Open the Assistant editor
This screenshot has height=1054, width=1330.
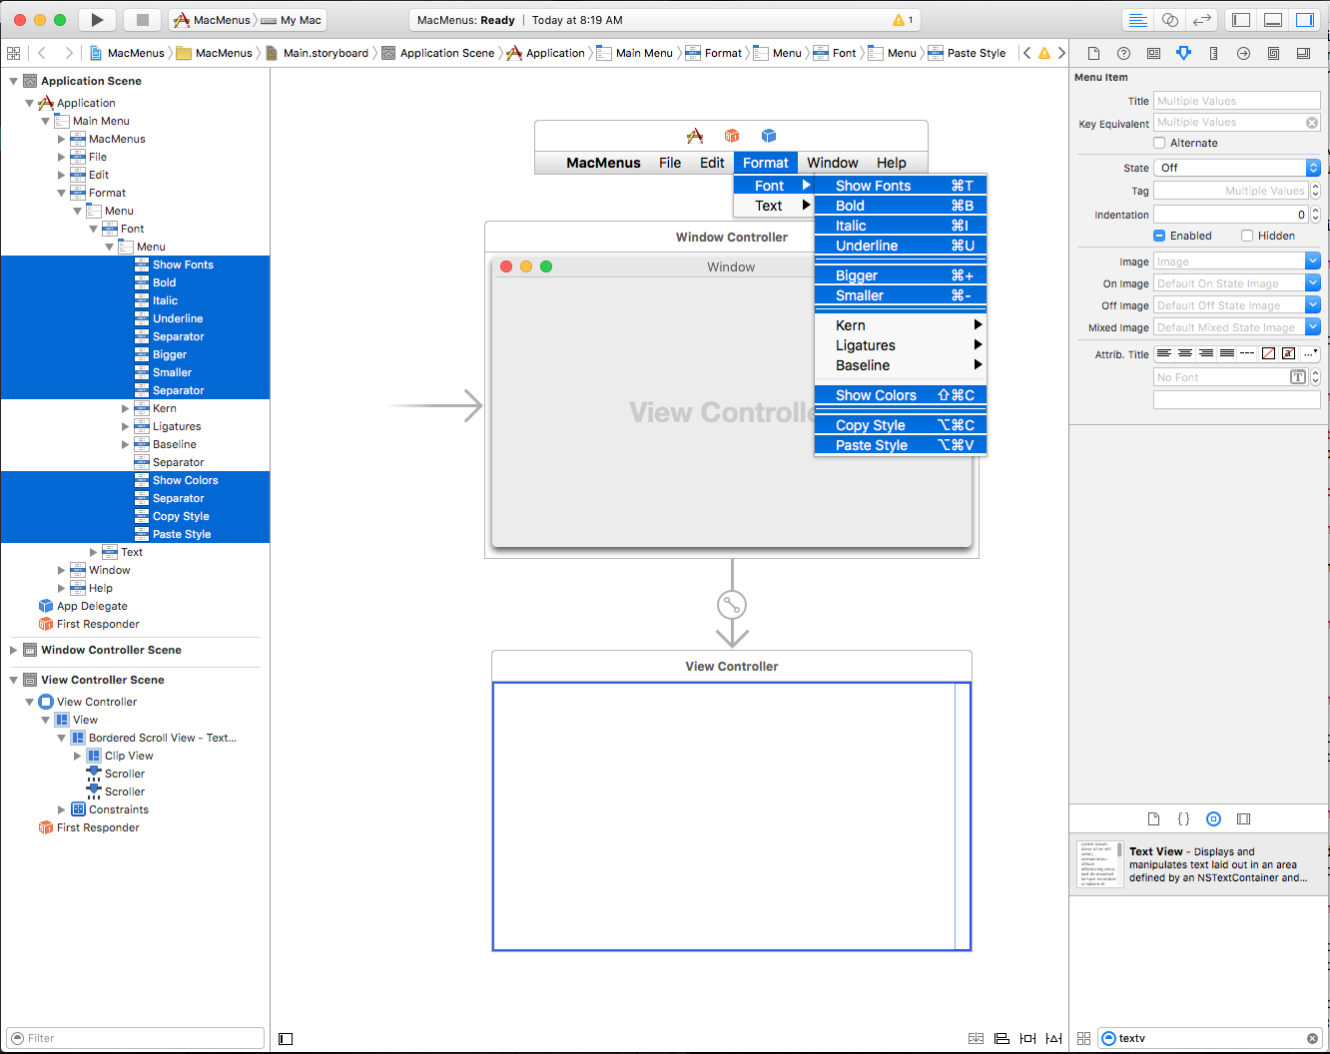(x=1170, y=20)
